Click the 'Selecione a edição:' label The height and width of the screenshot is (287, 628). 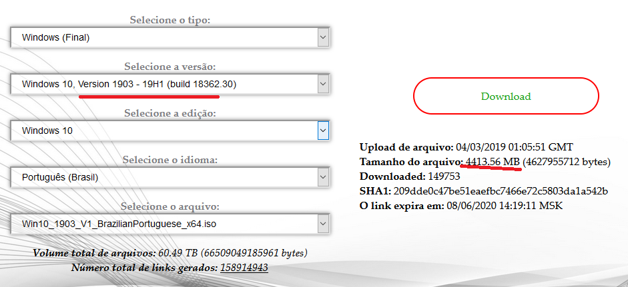(170, 113)
